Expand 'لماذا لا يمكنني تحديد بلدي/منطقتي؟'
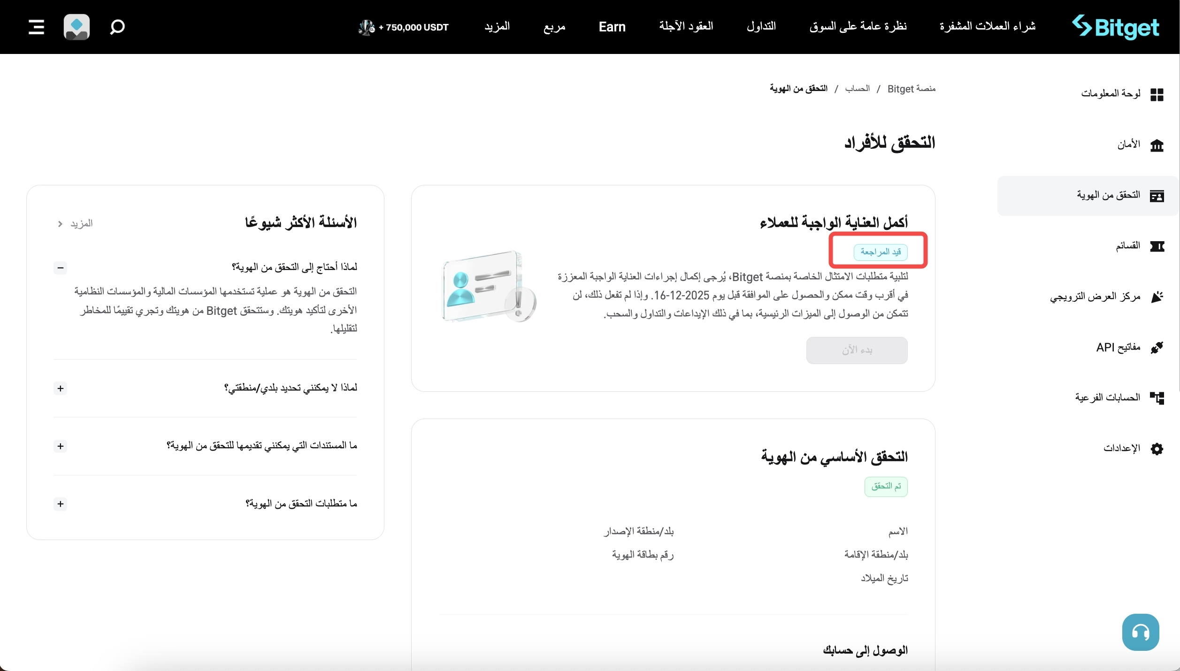1180x671 pixels. 60,389
